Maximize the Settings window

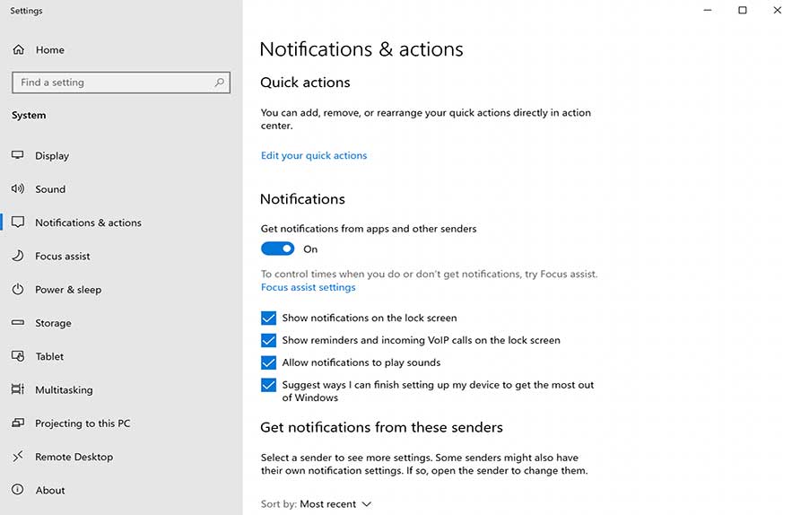pos(743,10)
